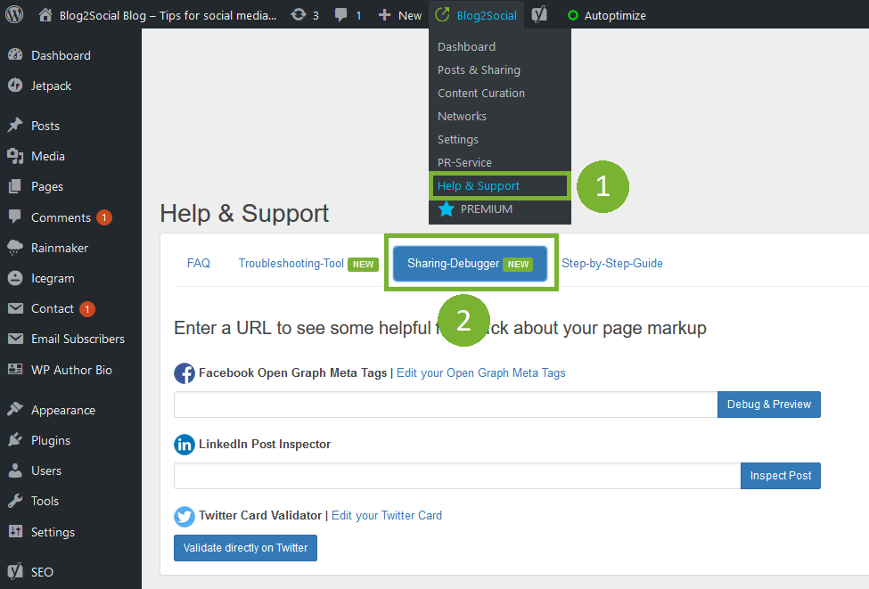Open WP Author Bio sidebar item

(71, 370)
